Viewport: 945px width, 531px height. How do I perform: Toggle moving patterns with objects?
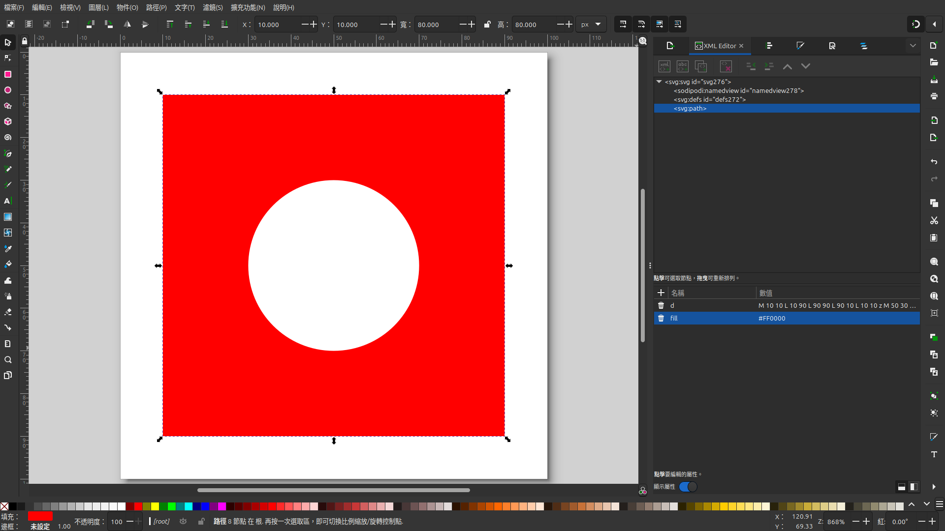[x=678, y=24]
